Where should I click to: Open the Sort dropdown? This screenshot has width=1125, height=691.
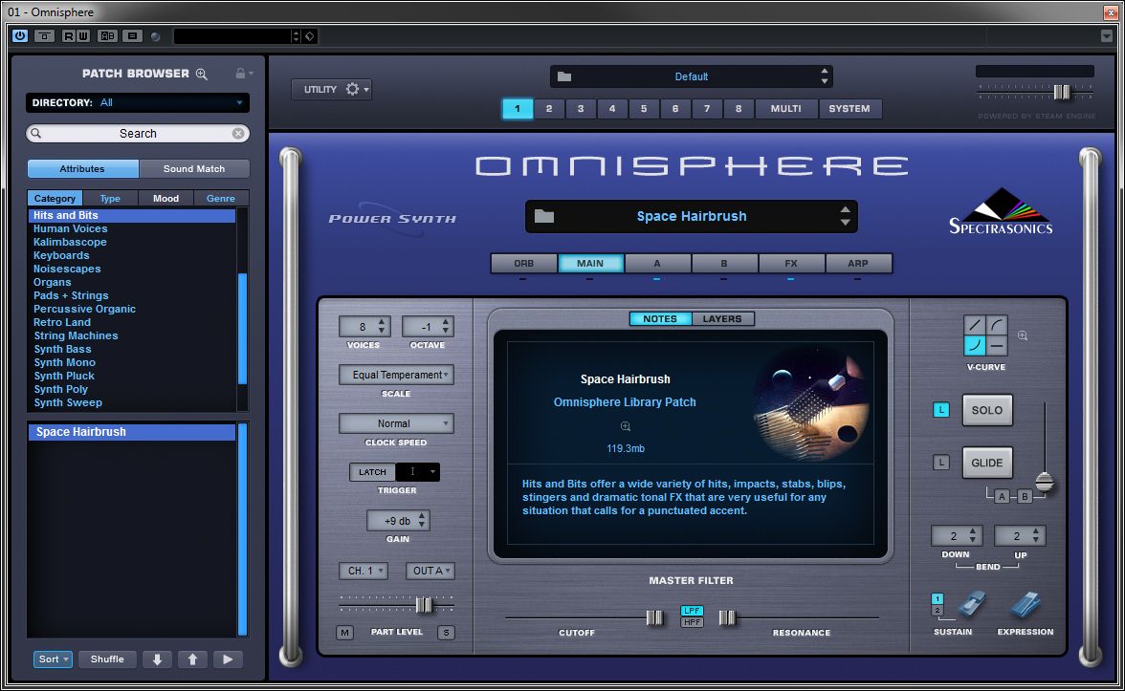click(54, 659)
